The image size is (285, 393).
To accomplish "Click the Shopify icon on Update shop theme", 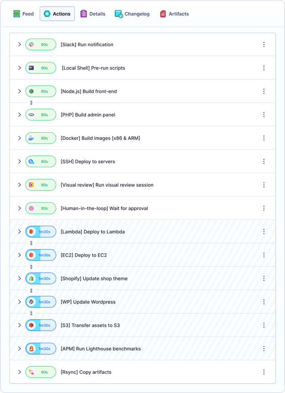I will tap(31, 279).
